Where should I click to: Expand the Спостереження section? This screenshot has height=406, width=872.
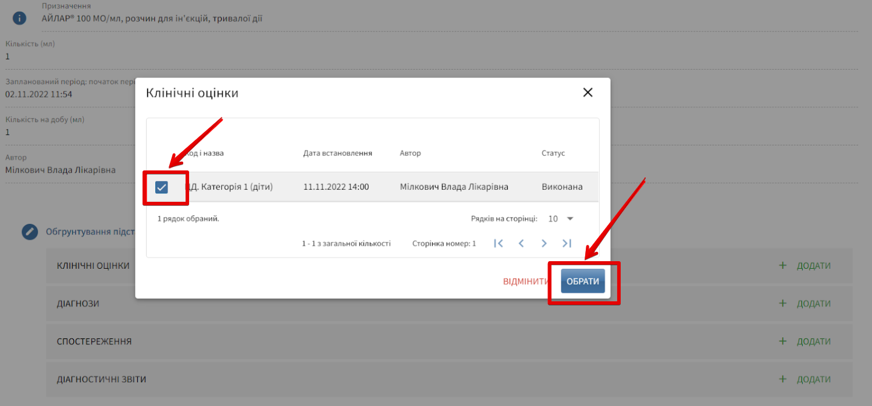tap(94, 341)
